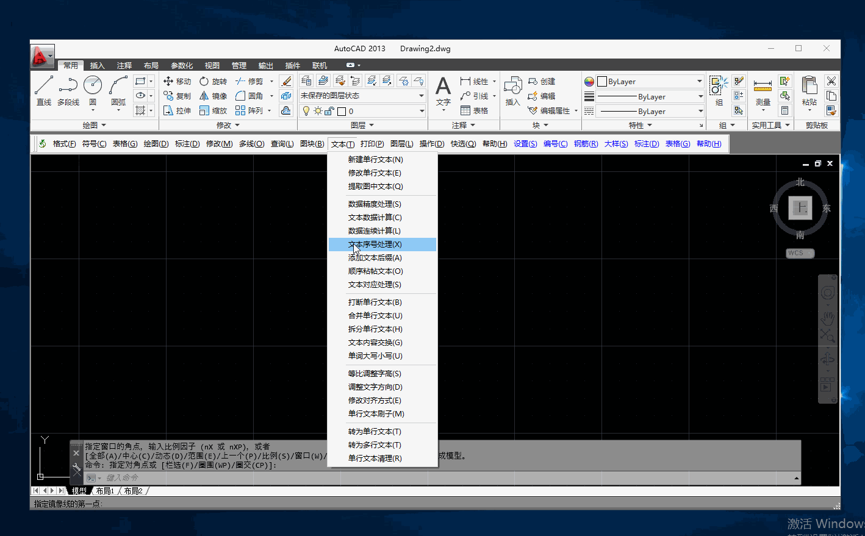Click the 修剪 trim tool
Screen dimensions: 865x536
(x=249, y=81)
